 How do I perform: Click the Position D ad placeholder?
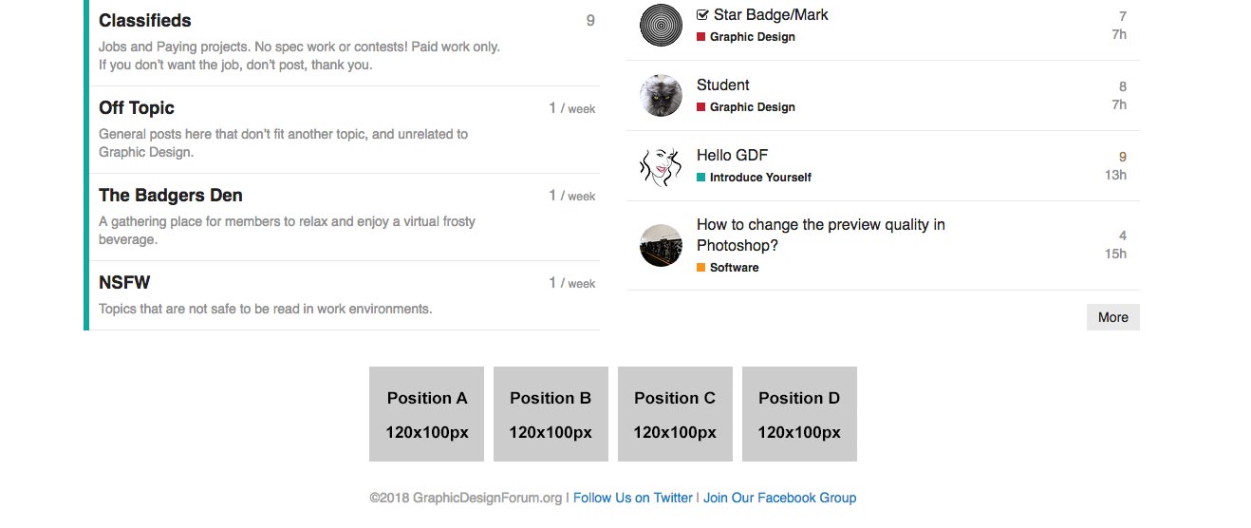click(x=799, y=414)
